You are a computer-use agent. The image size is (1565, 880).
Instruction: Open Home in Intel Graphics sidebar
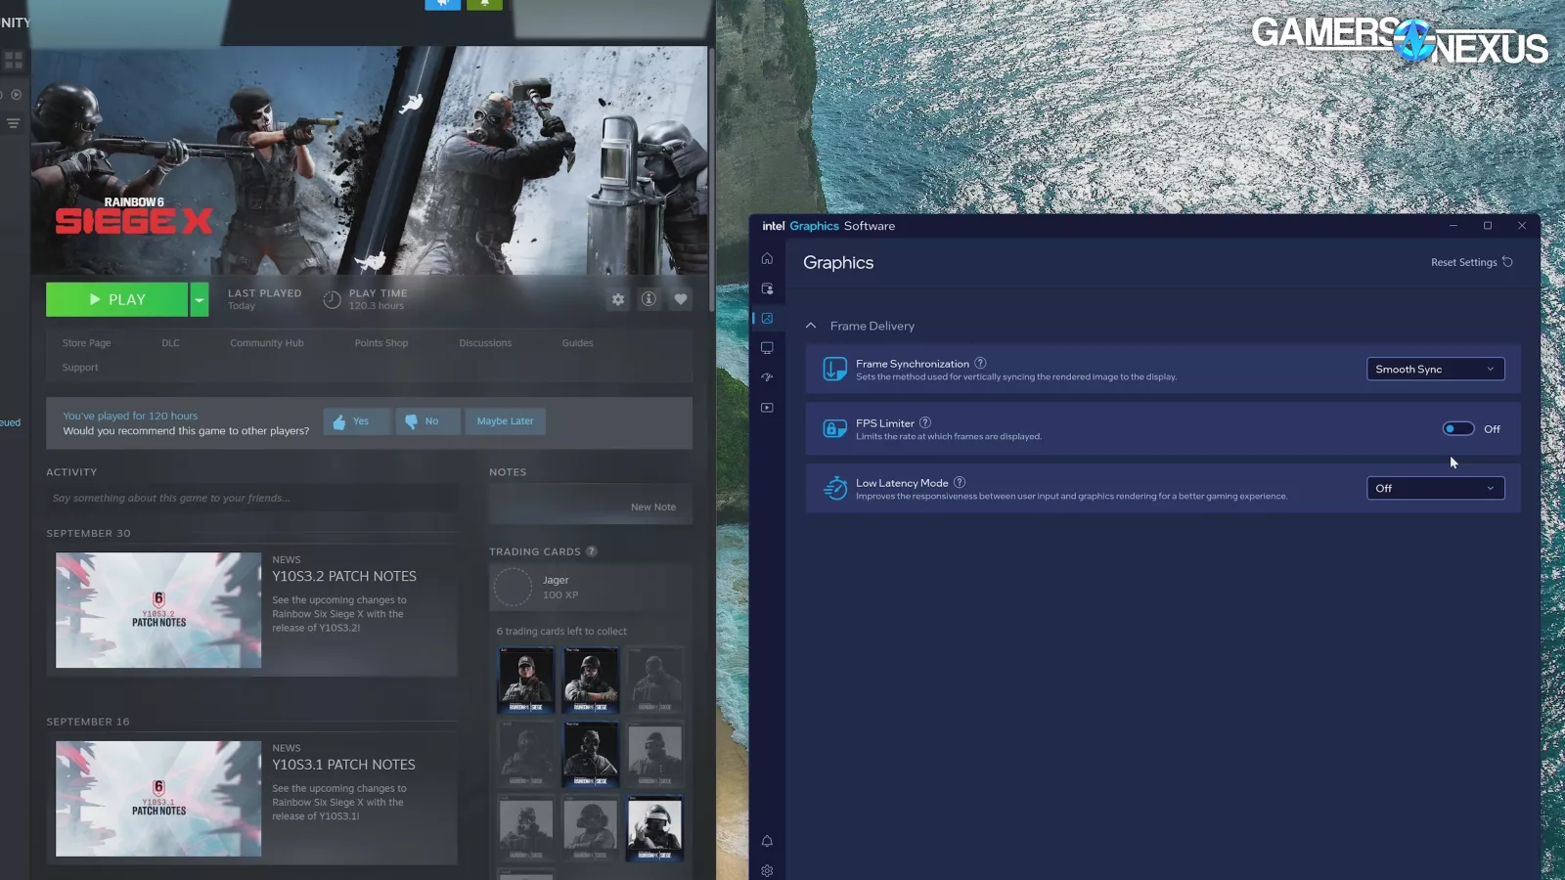point(767,259)
